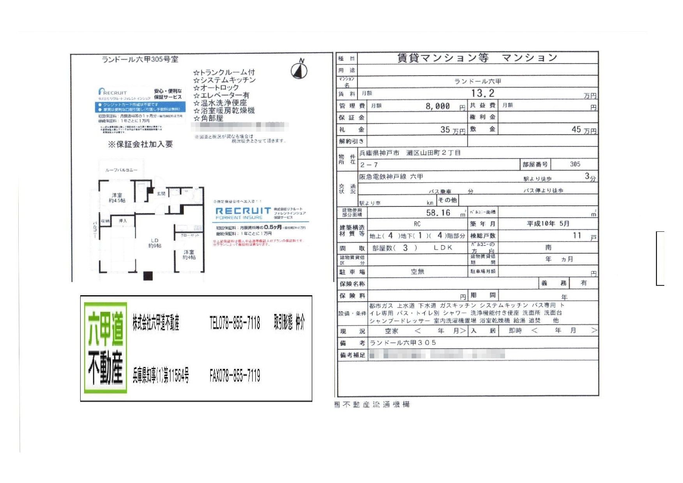Click the walking time 3分
This screenshot has height=483, width=683.
click(x=590, y=176)
